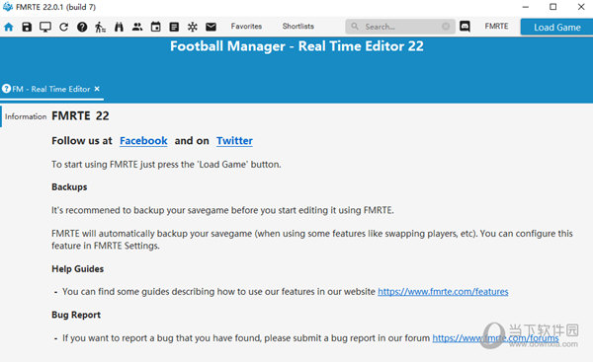593x362 pixels.
Task: Focus the Search input field
Action: pyautogui.click(x=400, y=27)
